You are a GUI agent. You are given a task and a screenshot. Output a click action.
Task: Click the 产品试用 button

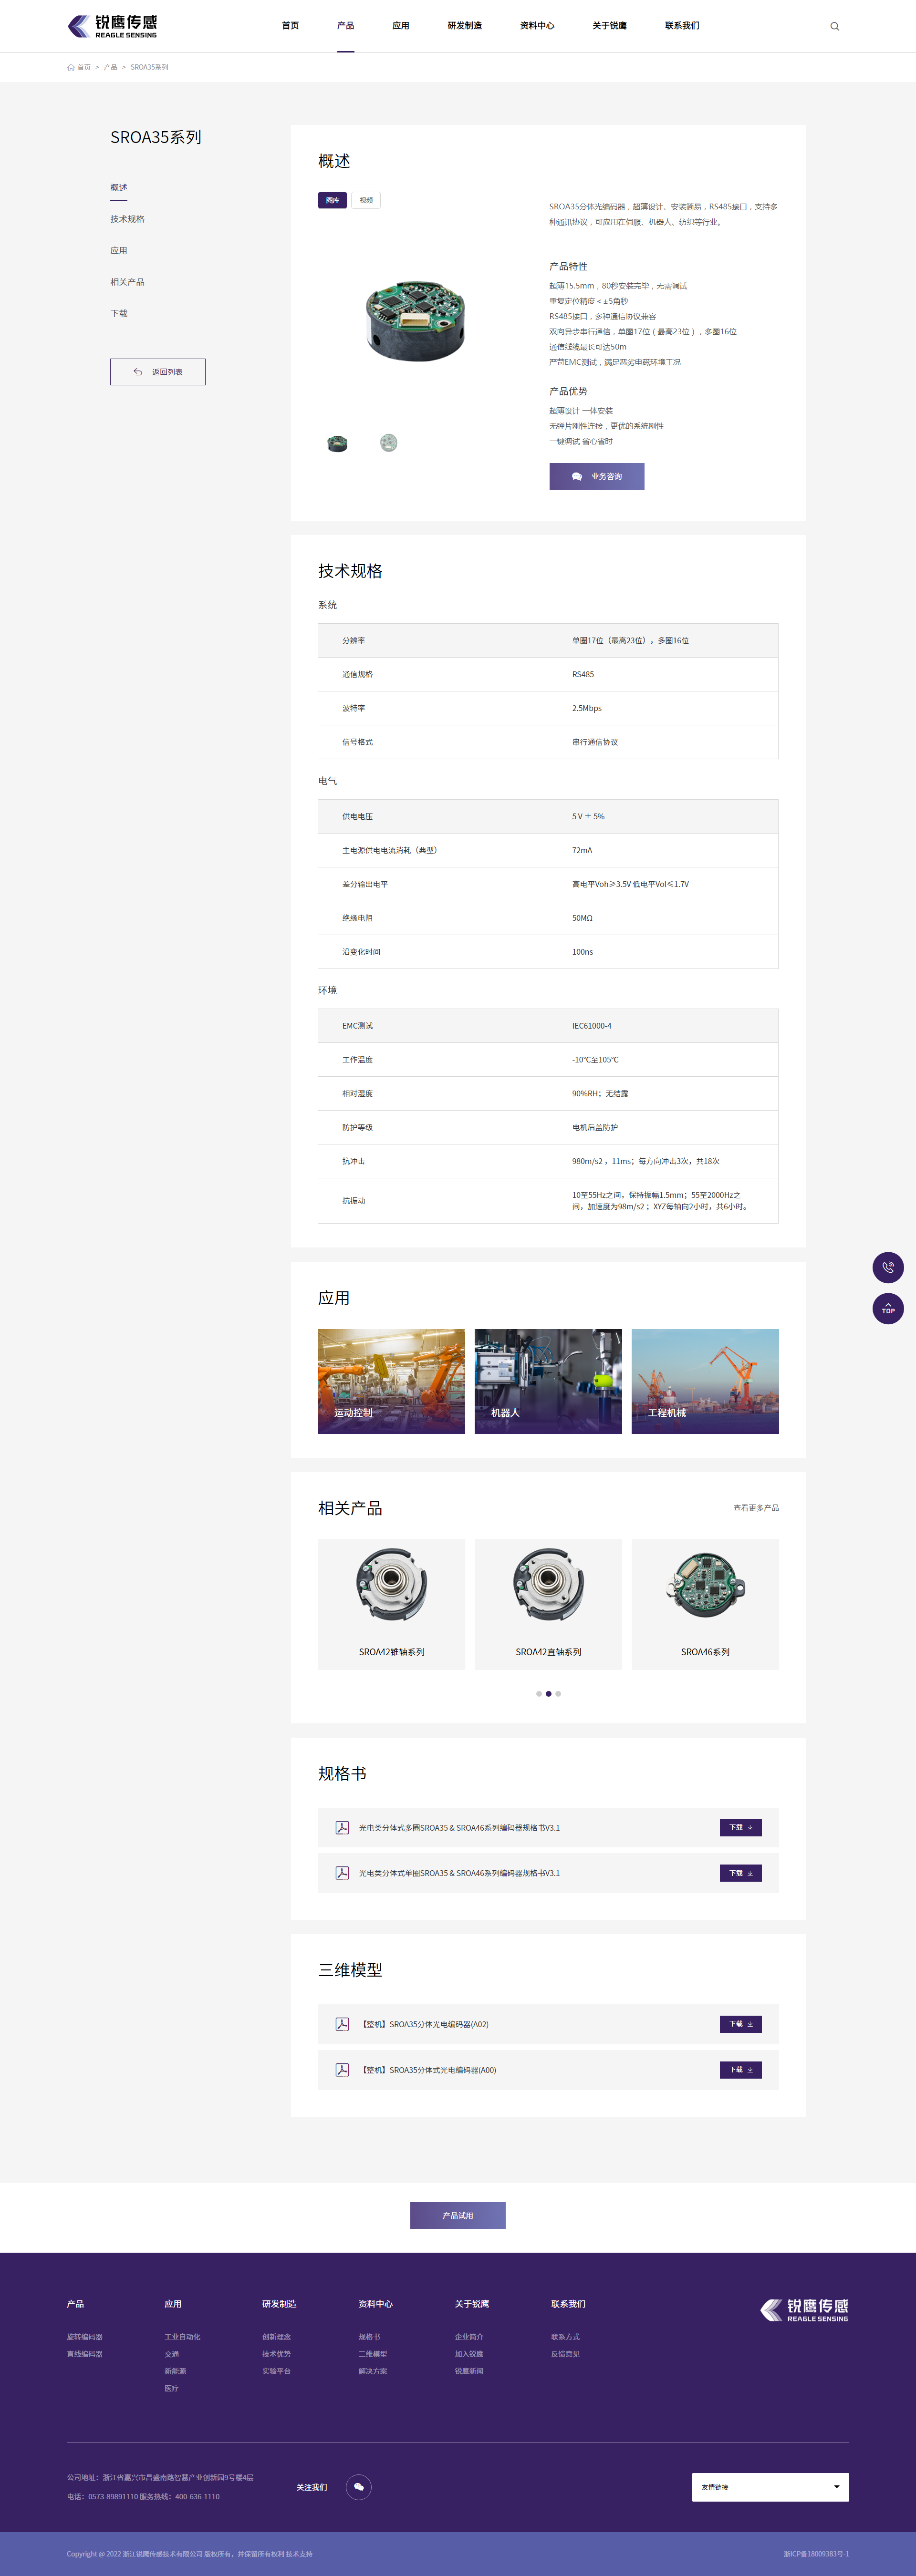pyautogui.click(x=458, y=2215)
